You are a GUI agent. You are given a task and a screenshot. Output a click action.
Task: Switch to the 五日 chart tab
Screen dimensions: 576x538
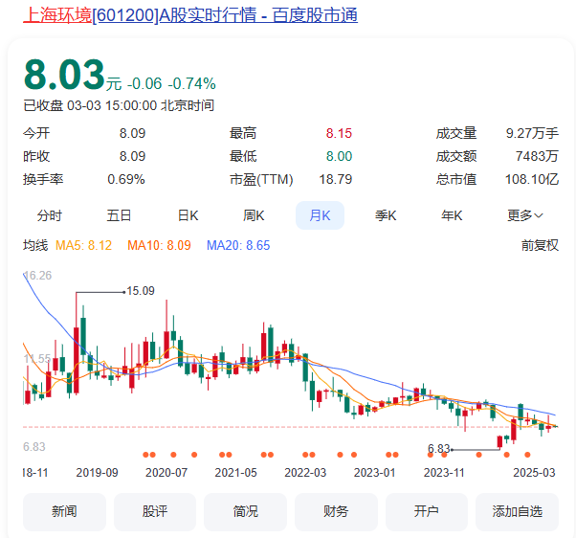(119, 215)
